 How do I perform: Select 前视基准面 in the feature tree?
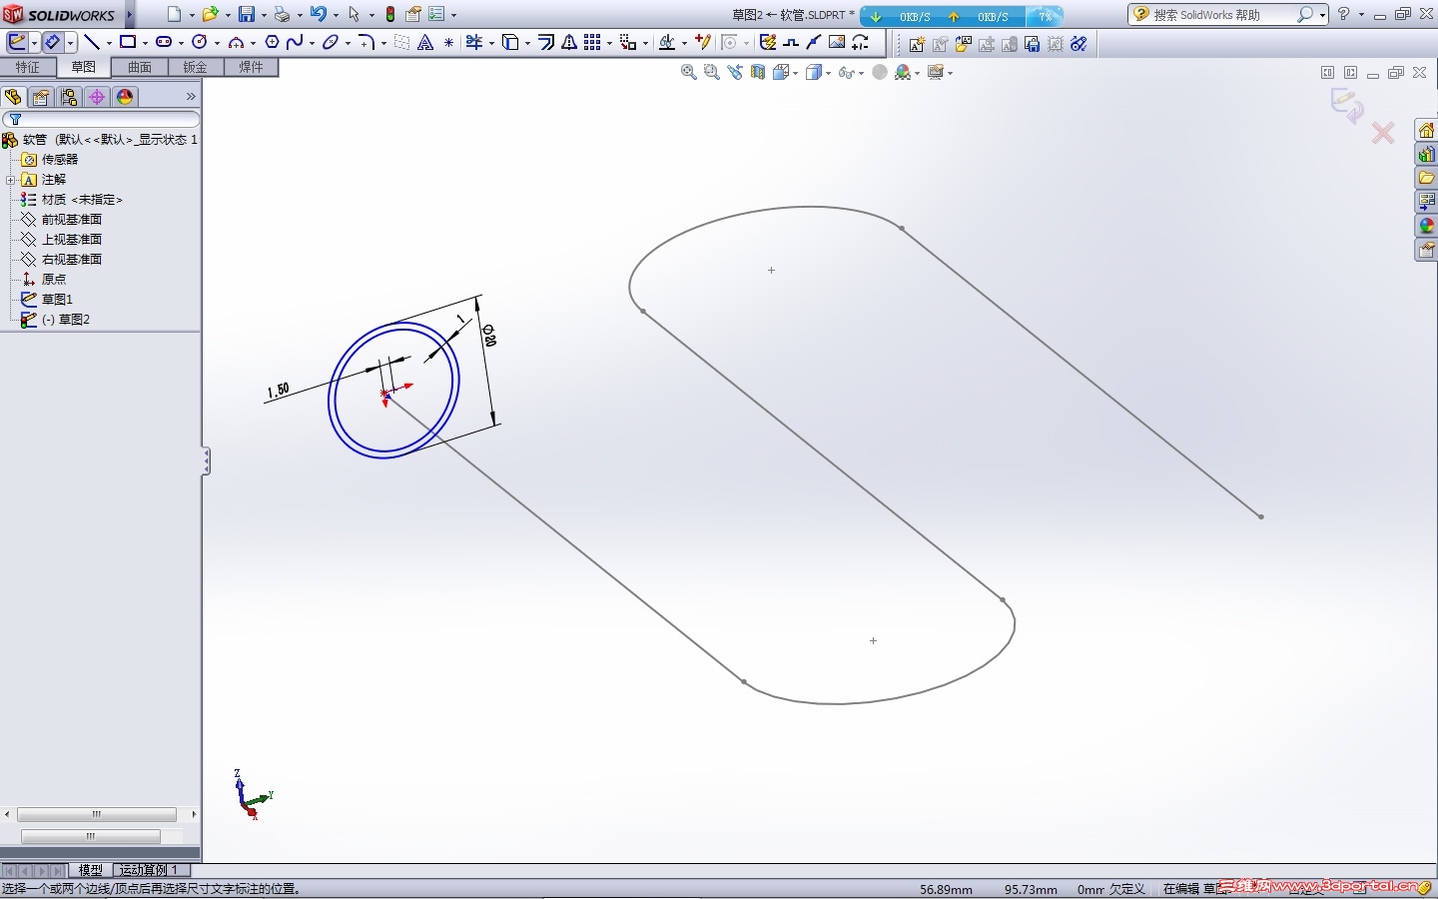(72, 220)
